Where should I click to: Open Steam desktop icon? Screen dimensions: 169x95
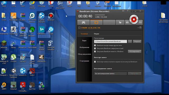click(23, 4)
